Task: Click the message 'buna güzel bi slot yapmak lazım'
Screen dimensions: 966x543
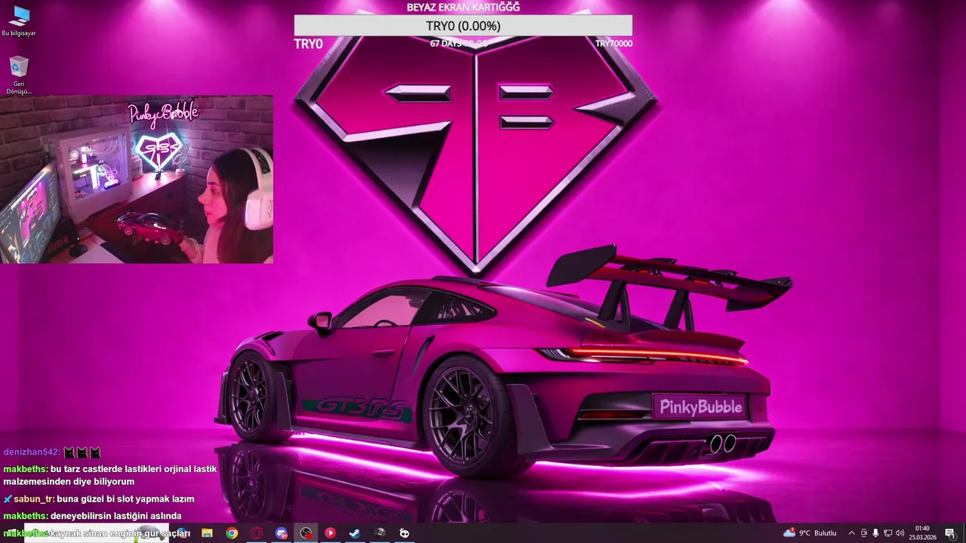Action: (x=126, y=499)
